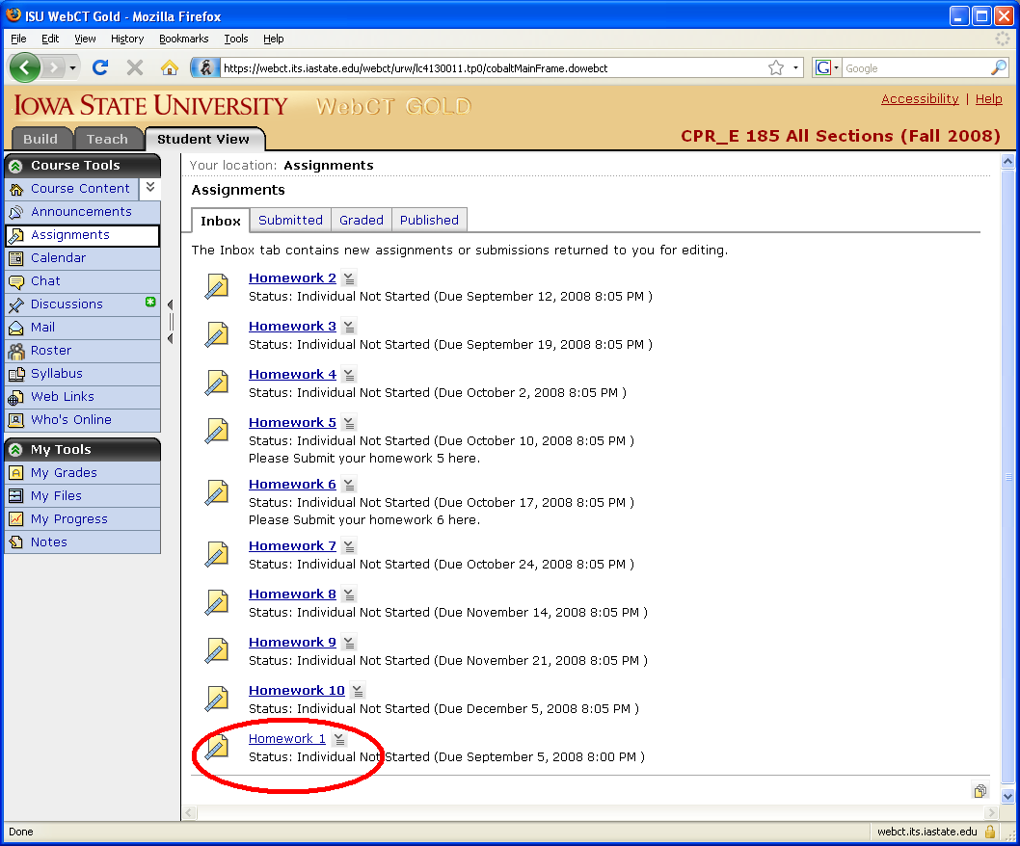
Task: Open the action menu beside Homework 5
Action: click(x=349, y=423)
